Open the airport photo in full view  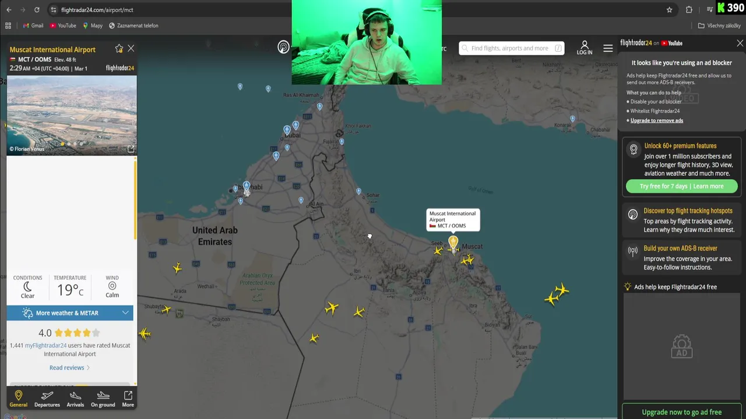point(131,149)
